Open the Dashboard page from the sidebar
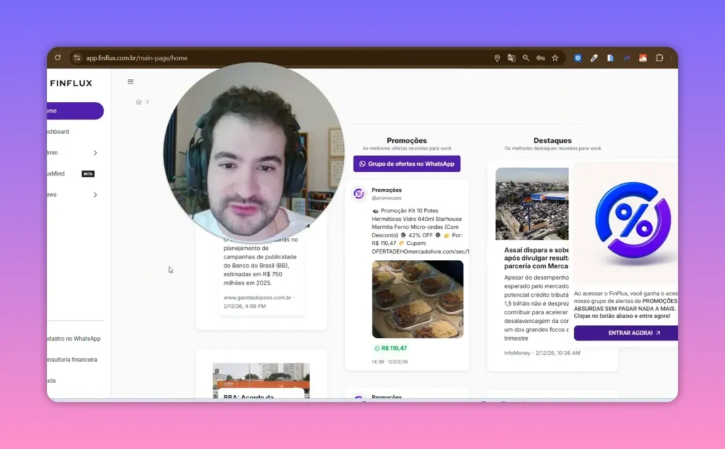Viewport: 725px width, 449px height. coord(58,132)
